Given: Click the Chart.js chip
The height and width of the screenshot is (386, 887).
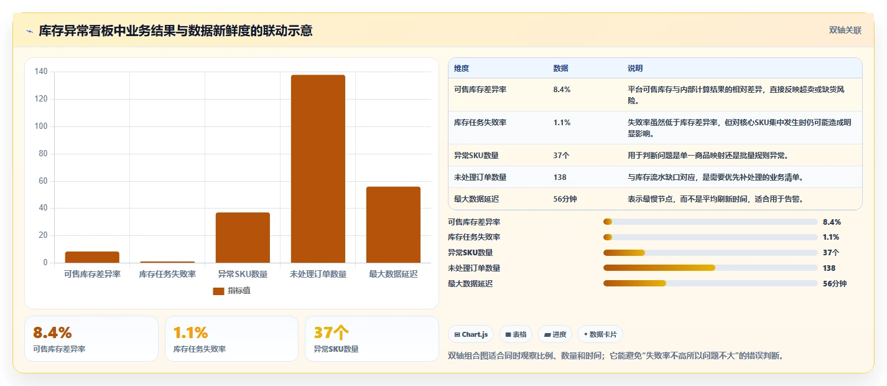Looking at the screenshot, I should [x=470, y=334].
